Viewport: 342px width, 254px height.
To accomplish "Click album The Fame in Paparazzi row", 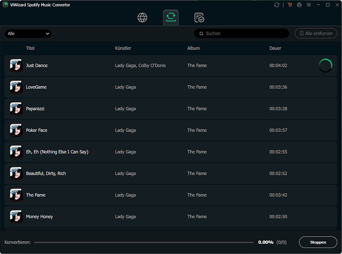I will pos(197,109).
